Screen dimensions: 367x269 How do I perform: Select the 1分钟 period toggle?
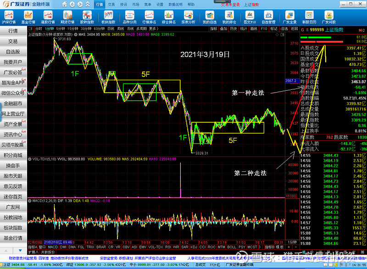tap(50, 29)
